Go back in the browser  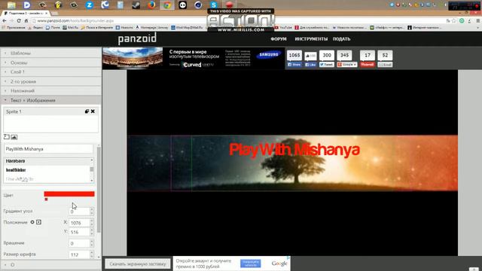(5, 20)
